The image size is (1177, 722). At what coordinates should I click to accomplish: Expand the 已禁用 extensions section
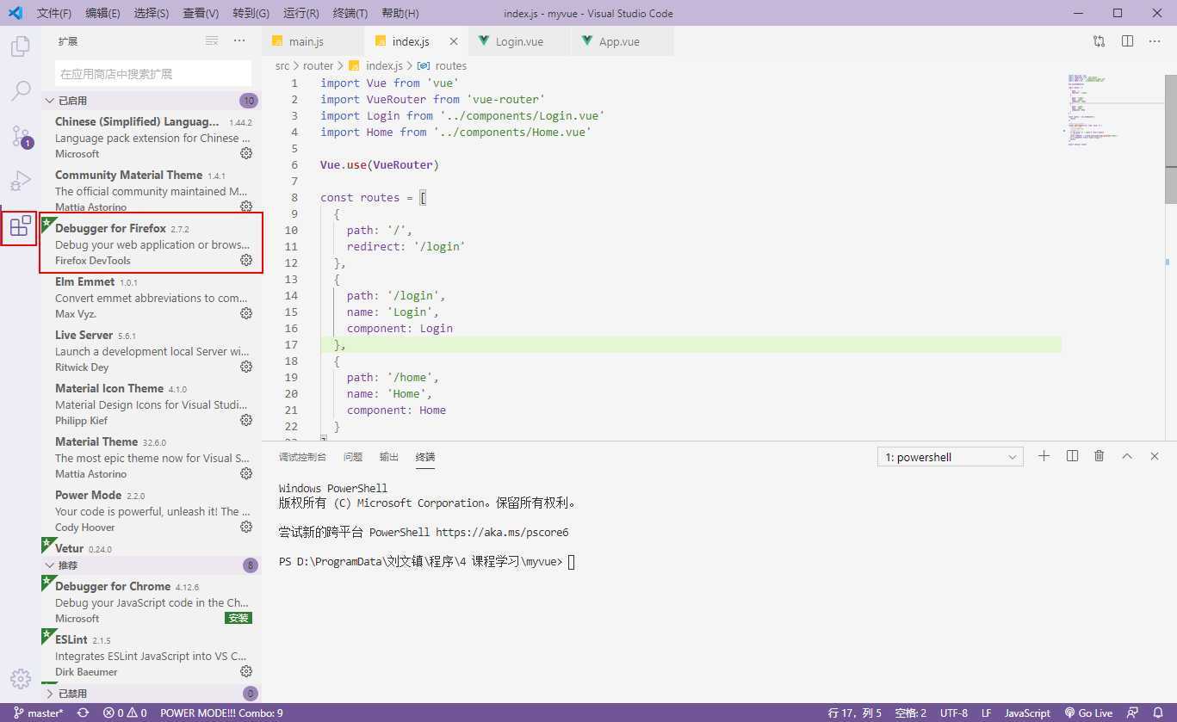[50, 694]
